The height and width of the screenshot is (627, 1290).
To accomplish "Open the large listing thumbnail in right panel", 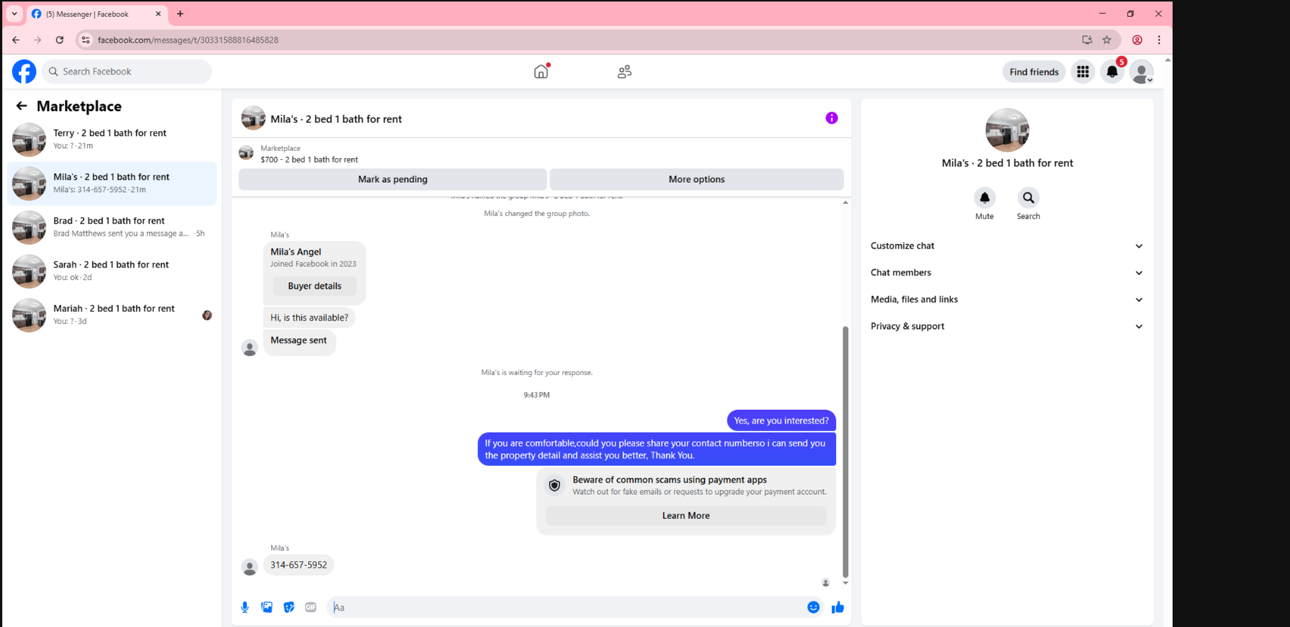I will (x=1007, y=130).
